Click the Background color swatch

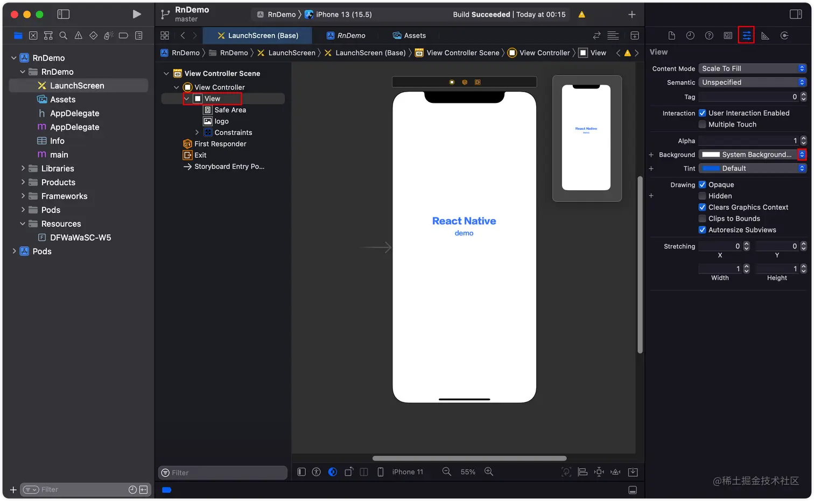coord(711,155)
